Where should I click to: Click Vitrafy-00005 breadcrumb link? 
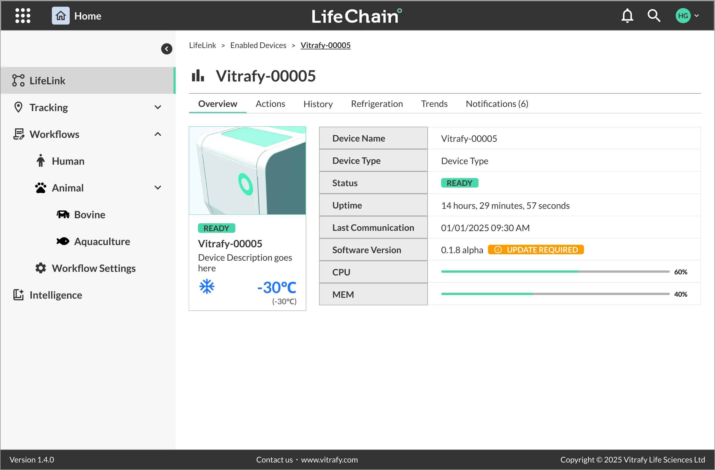coord(326,45)
